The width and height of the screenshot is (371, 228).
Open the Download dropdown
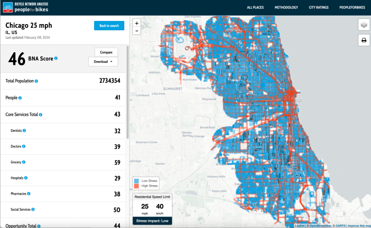(103, 61)
